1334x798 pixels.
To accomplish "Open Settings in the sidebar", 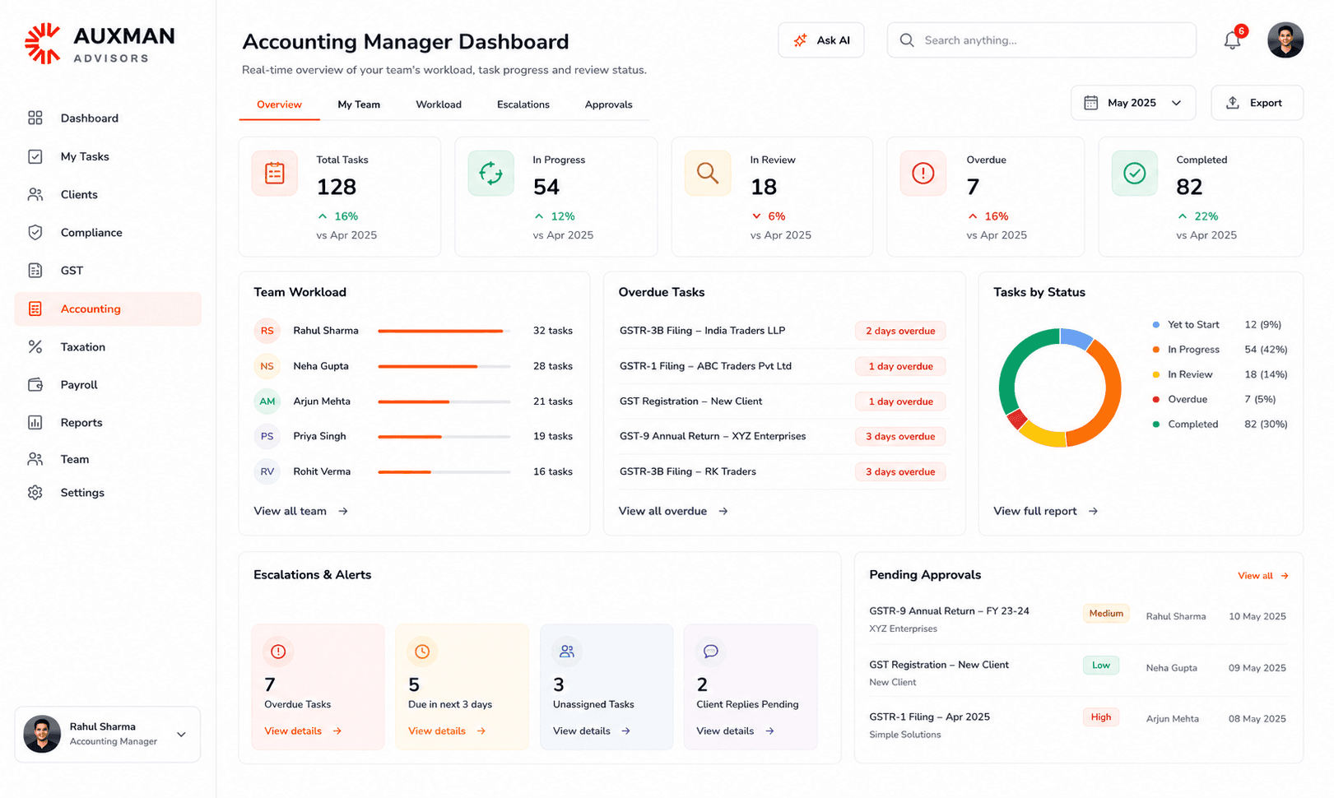I will click(108, 493).
